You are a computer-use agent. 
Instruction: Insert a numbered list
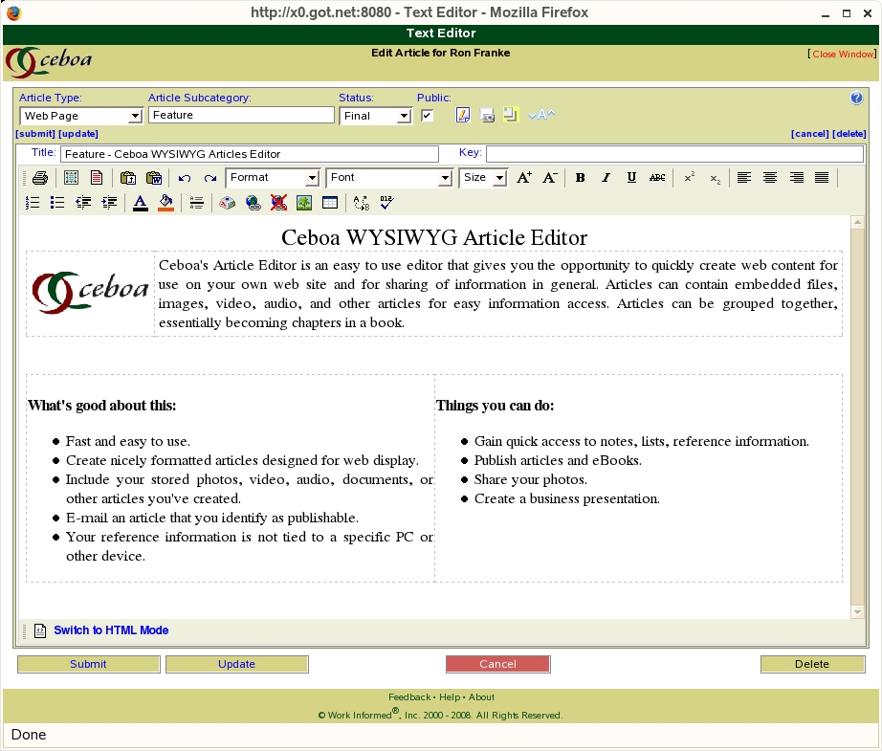click(33, 203)
